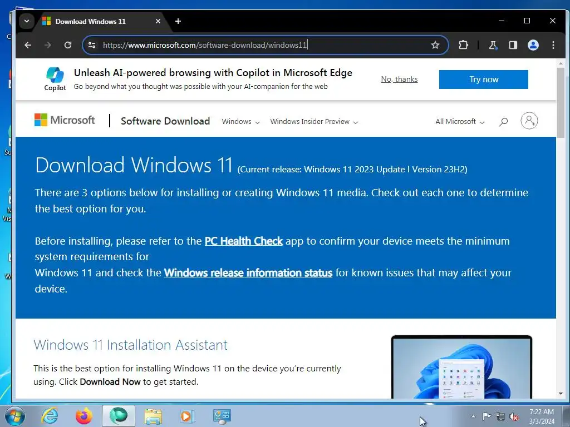Image resolution: width=570 pixels, height=427 pixels.
Task: Open the Chrome Labs flask icon
Action: tap(493, 45)
